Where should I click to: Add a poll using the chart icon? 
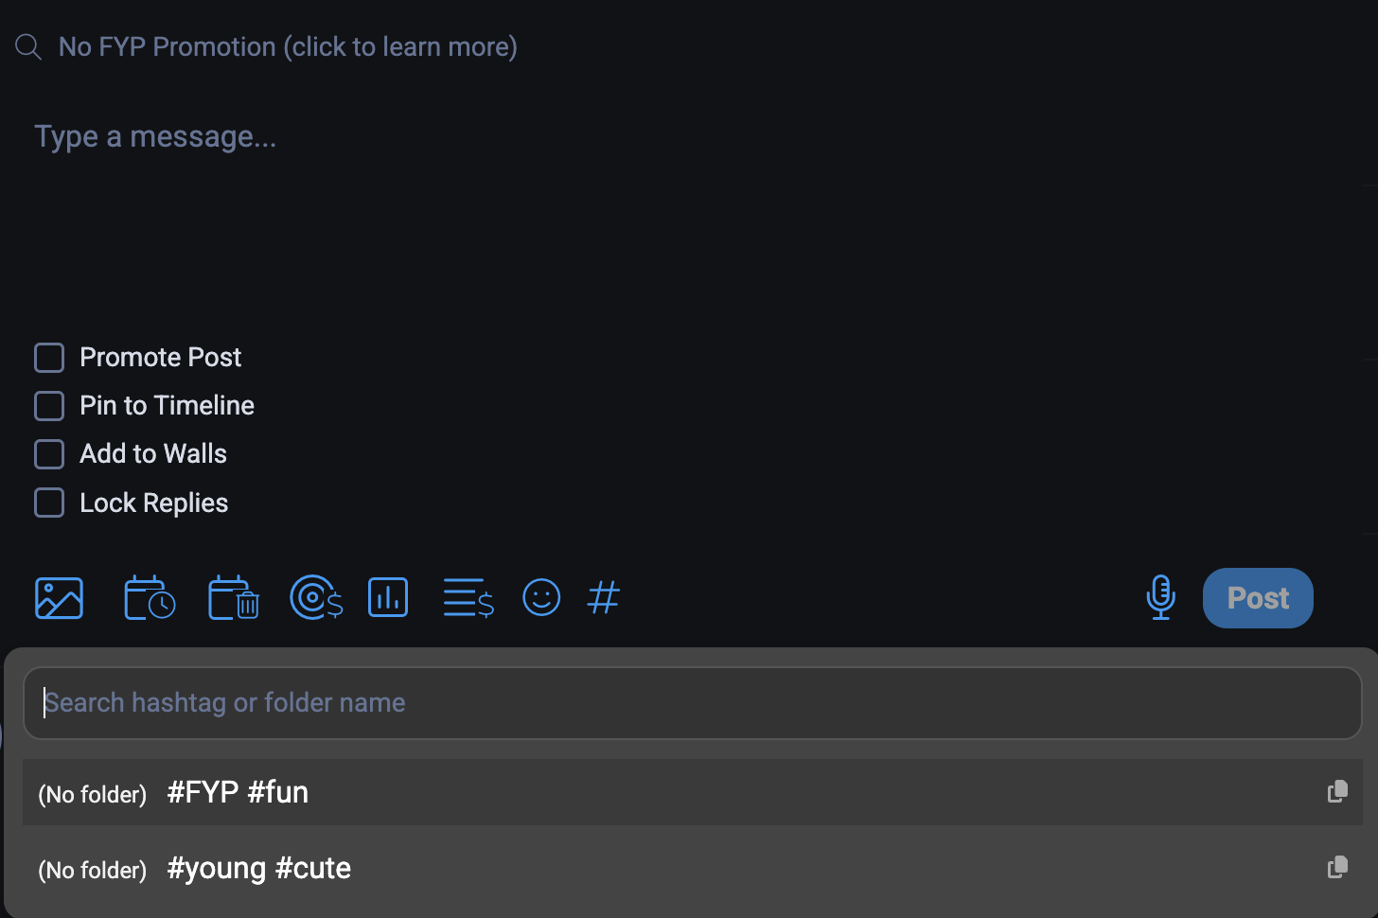[x=388, y=598]
